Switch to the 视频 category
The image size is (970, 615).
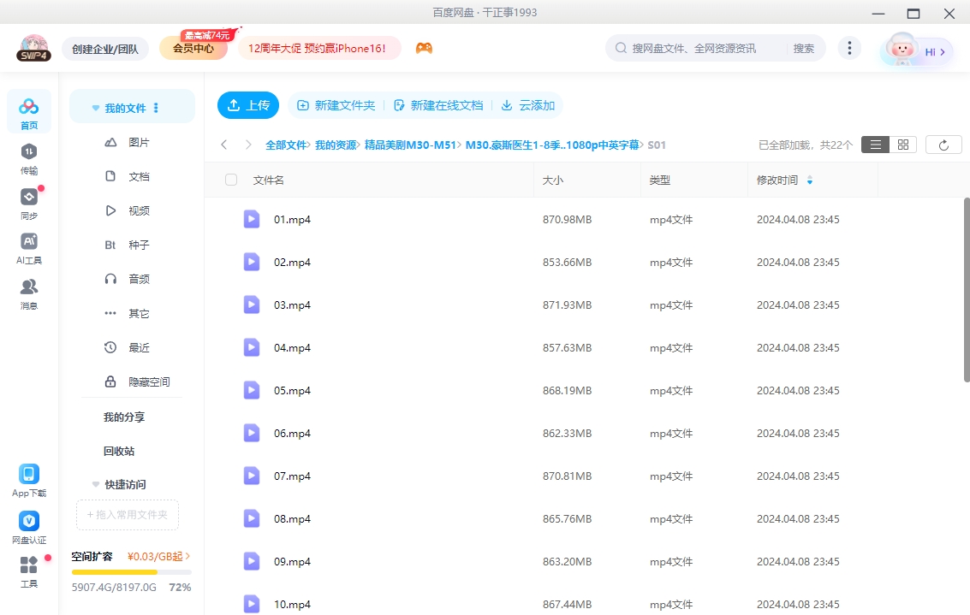[x=140, y=210]
